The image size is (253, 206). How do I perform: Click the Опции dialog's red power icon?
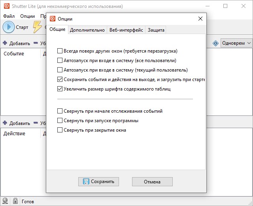click(53, 19)
